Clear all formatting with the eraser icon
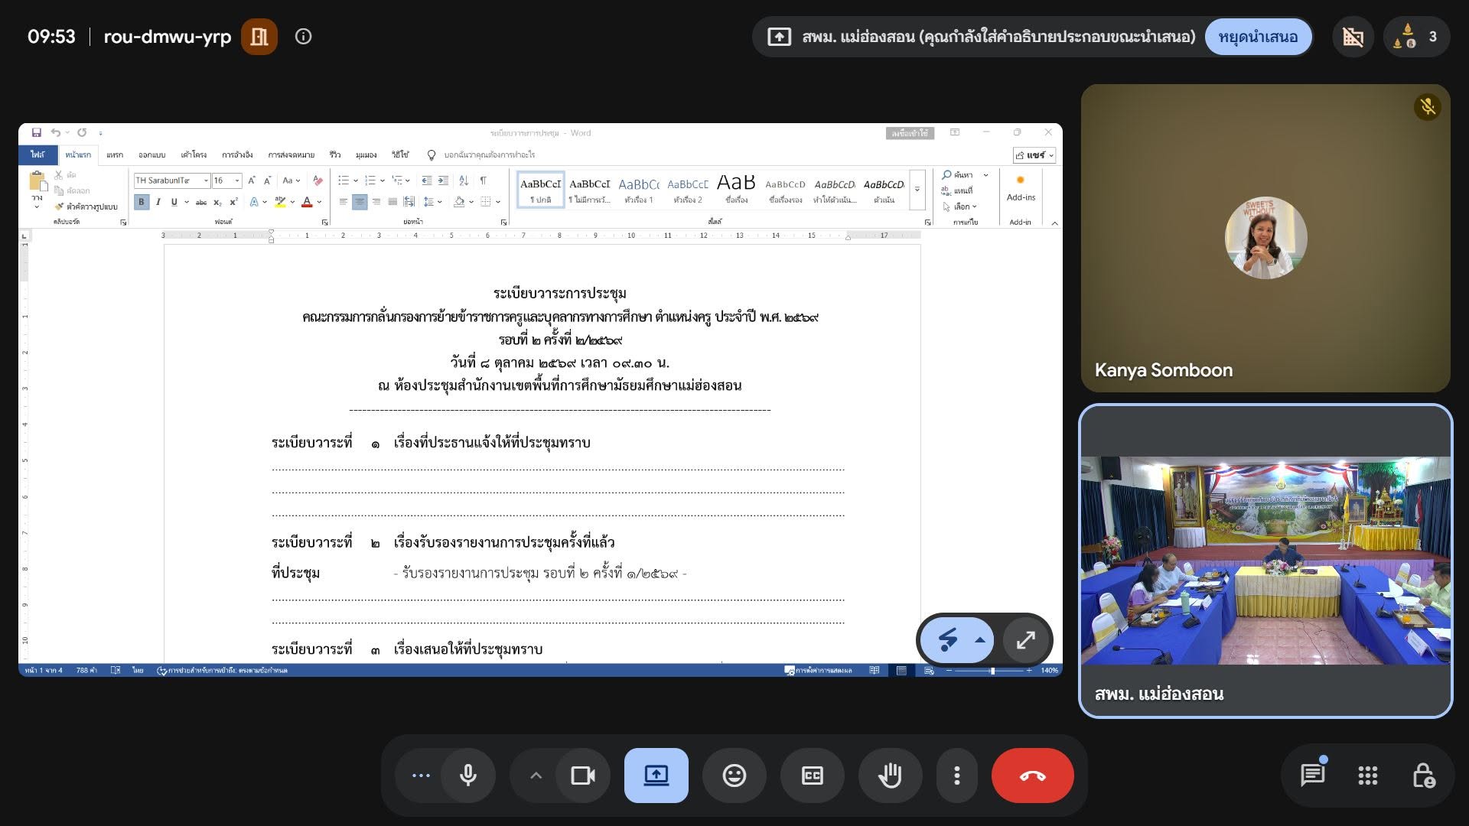 coord(318,180)
